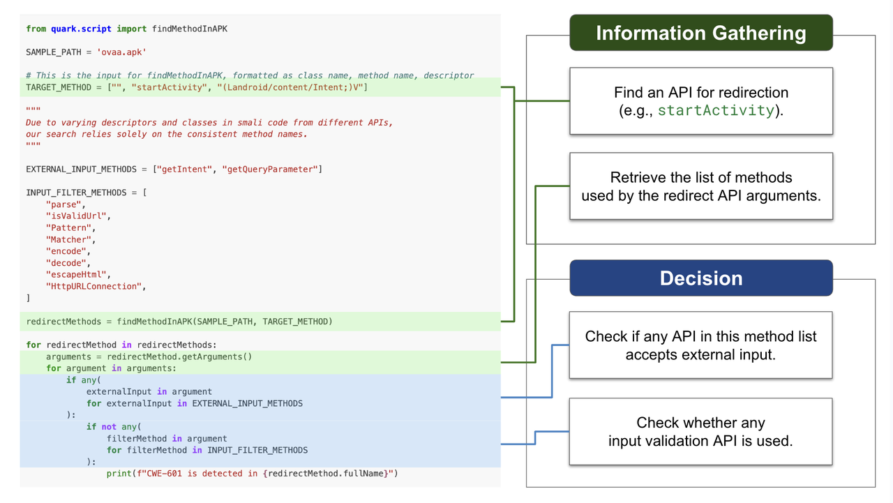This screenshot has height=503, width=893.
Task: Click the TARGET_METHOD definition line
Action: (196, 87)
